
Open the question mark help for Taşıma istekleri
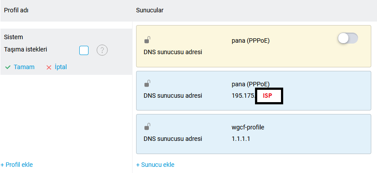coord(102,51)
